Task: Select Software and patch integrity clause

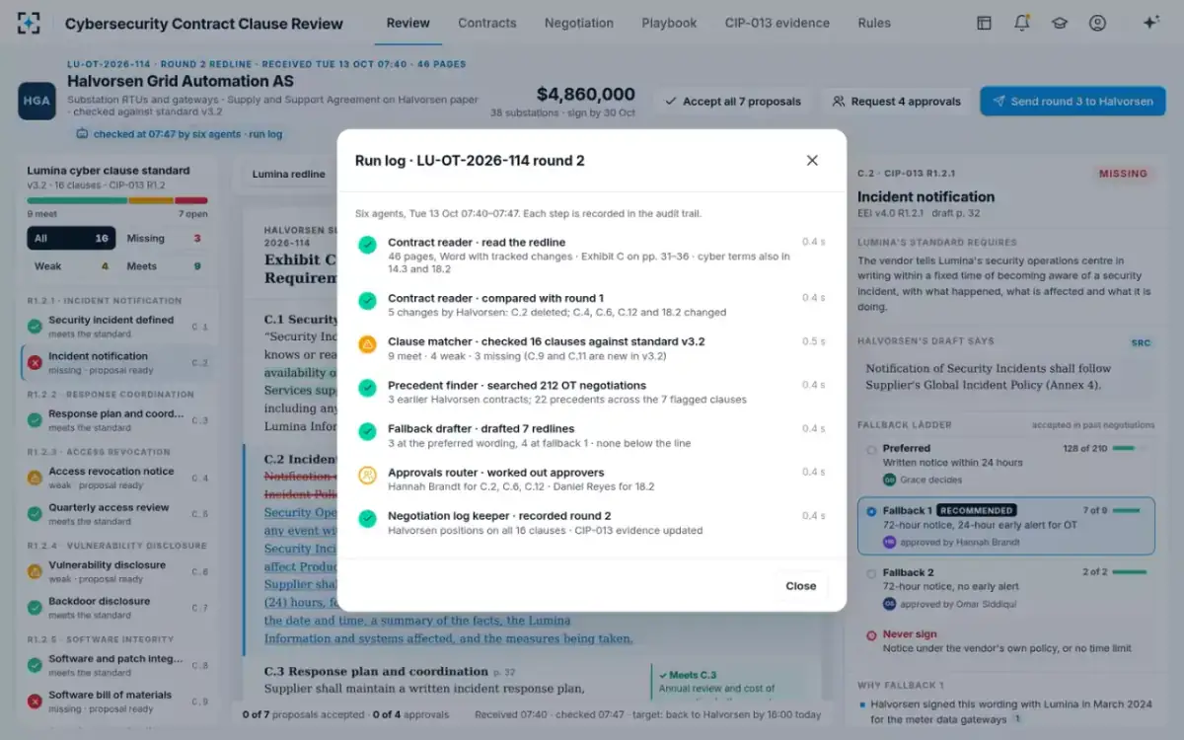Action: [x=117, y=664]
